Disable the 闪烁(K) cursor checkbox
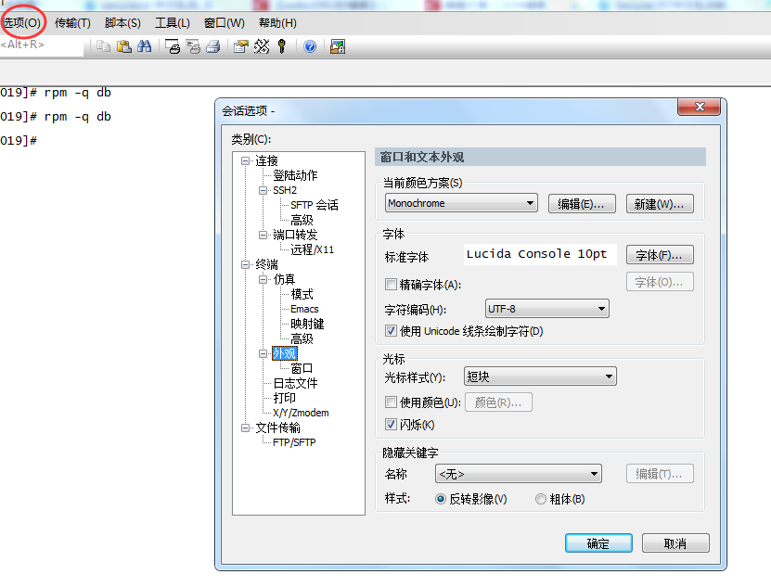Image resolution: width=771 pixels, height=587 pixels. click(x=392, y=425)
